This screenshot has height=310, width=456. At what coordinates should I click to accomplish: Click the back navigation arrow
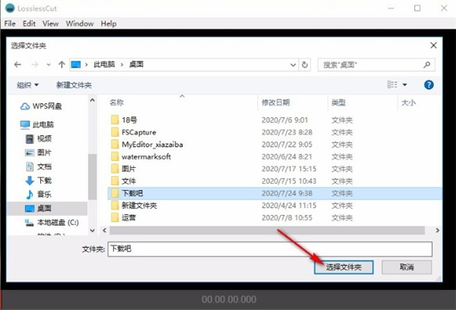click(17, 65)
